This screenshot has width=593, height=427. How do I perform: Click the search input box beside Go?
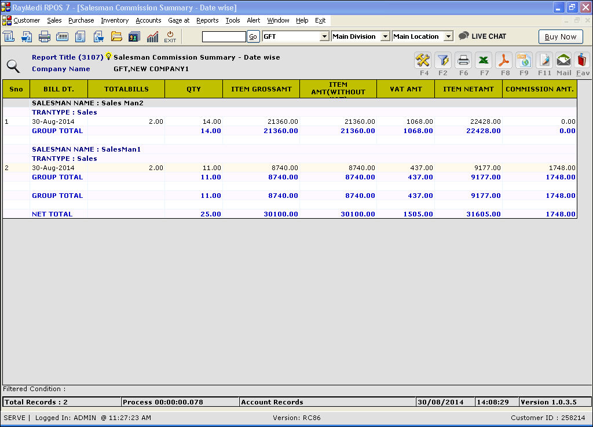(224, 36)
